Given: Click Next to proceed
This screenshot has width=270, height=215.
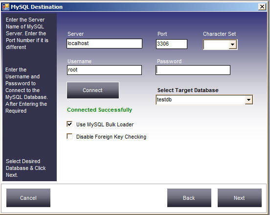Looking at the screenshot, I should pyautogui.click(x=240, y=198).
